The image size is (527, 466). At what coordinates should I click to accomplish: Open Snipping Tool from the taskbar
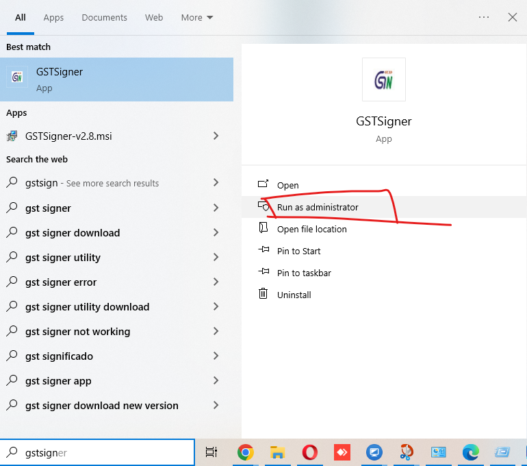pyautogui.click(x=407, y=452)
